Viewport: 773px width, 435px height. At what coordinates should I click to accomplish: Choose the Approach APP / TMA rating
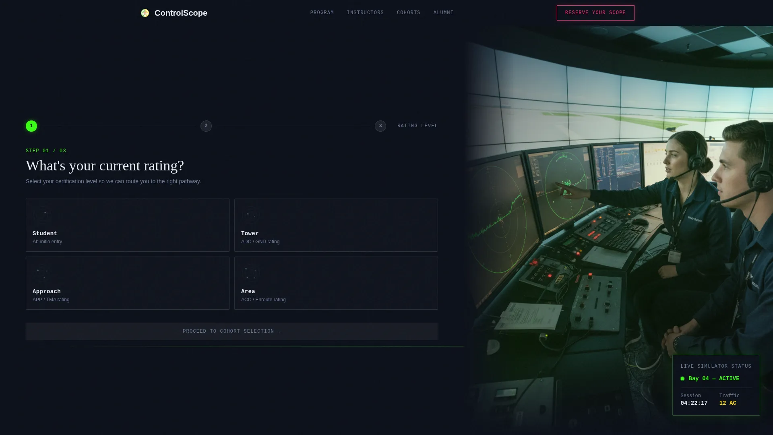click(128, 283)
